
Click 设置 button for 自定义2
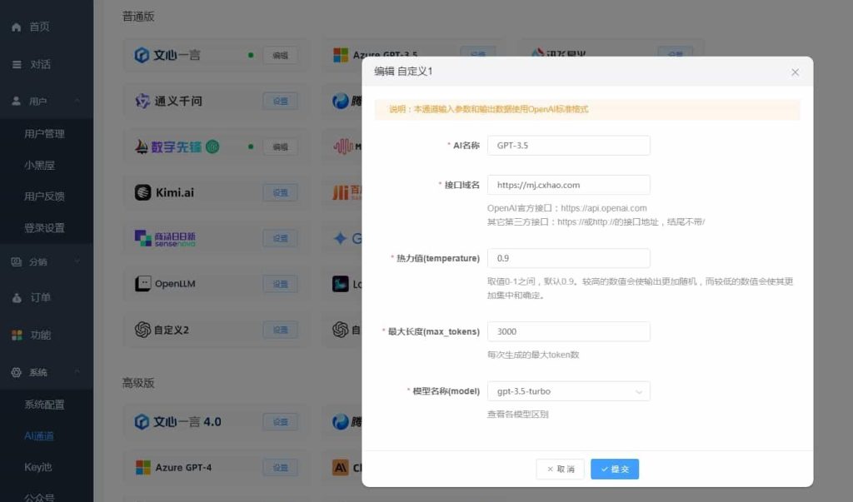click(280, 330)
